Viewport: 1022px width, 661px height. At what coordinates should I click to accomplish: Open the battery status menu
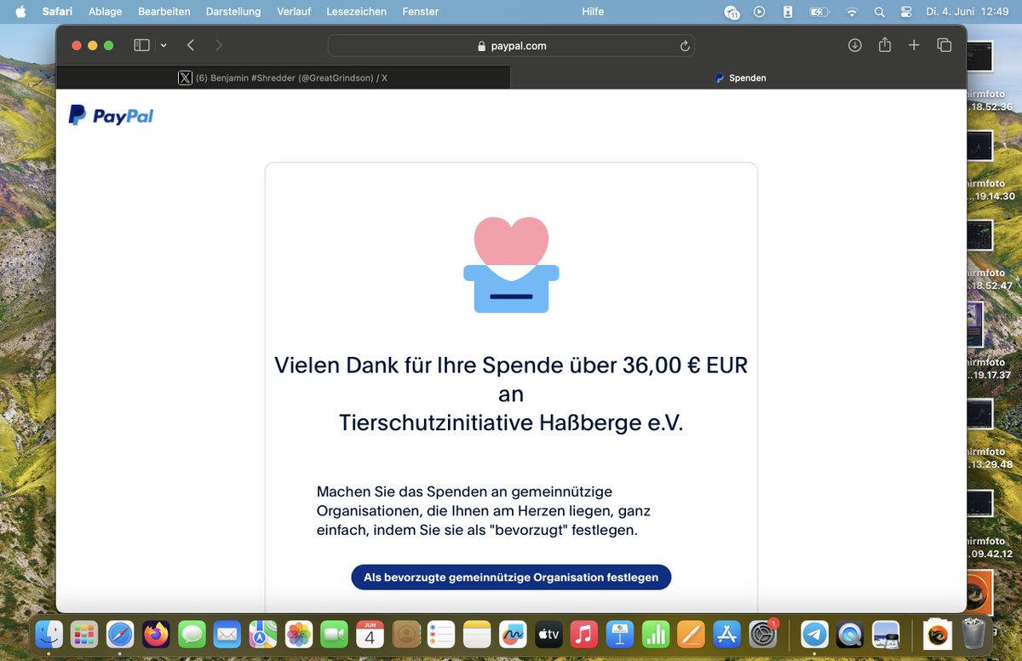click(x=818, y=11)
